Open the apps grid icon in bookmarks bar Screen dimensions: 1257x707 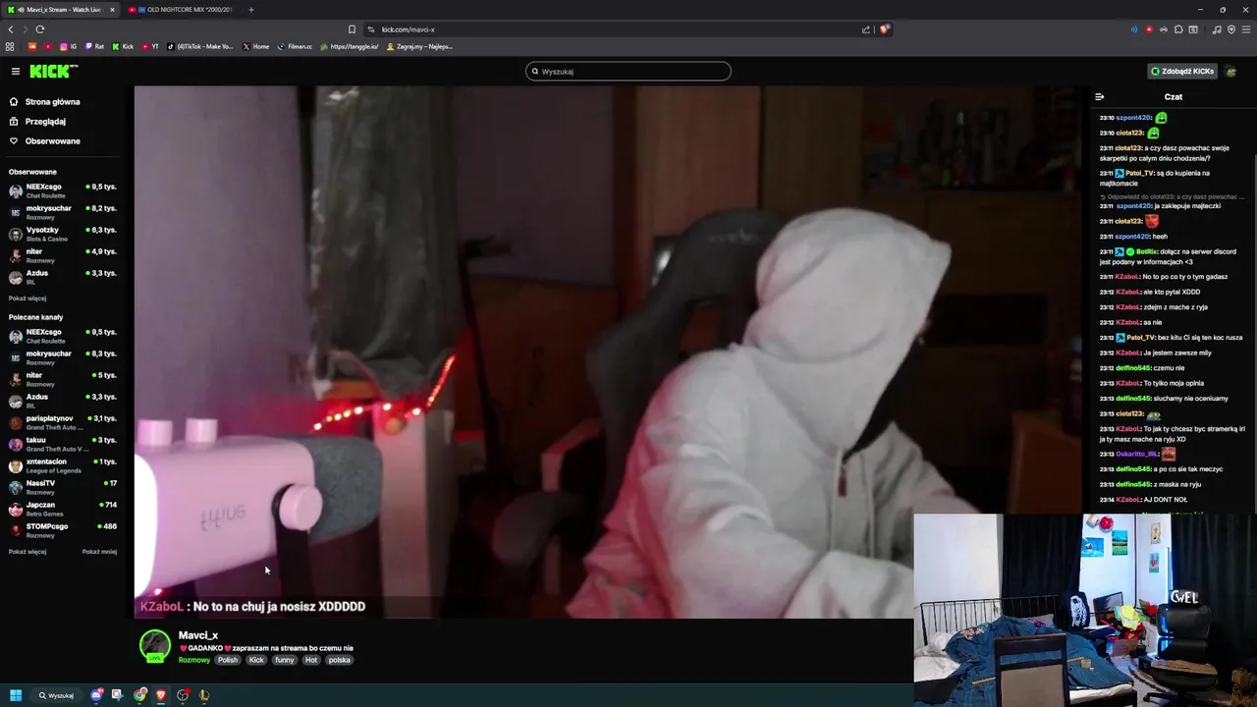tap(10, 46)
